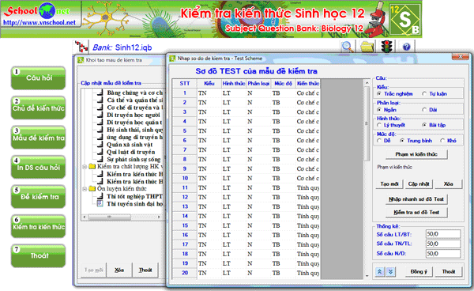Click the double up arrow button
Screen dimensions: 474x291
click(x=379, y=272)
